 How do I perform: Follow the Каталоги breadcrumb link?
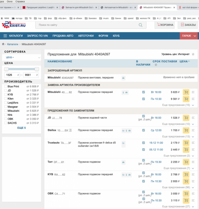[x=13, y=44]
